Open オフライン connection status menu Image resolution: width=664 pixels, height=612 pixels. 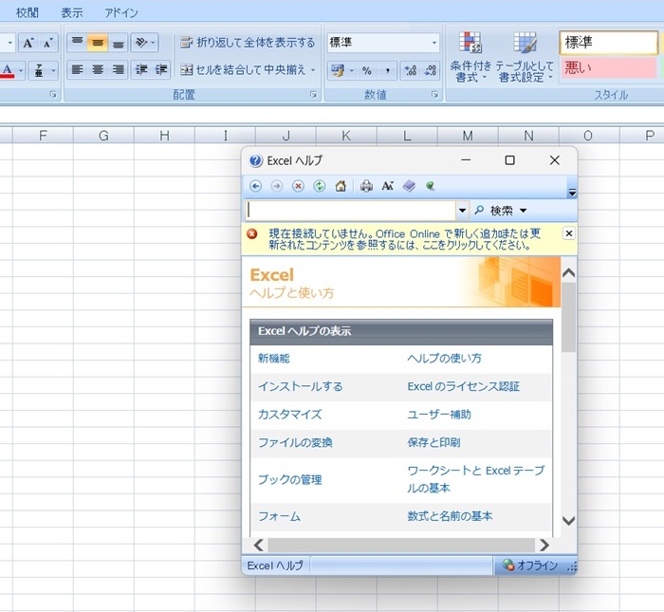529,565
